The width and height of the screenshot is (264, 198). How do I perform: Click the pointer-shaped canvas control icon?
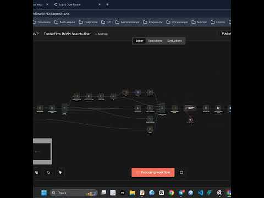point(60,172)
